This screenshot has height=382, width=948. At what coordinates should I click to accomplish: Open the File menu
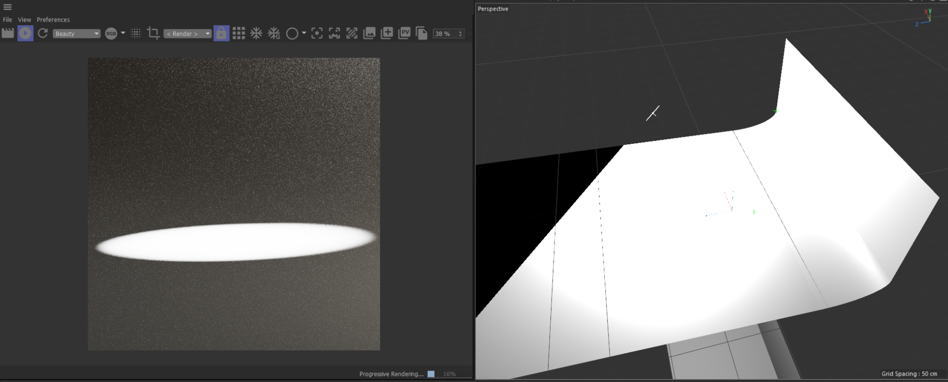click(7, 20)
